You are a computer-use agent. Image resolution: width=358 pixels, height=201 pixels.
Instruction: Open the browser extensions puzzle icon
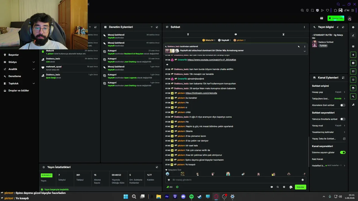click(x=335, y=10)
